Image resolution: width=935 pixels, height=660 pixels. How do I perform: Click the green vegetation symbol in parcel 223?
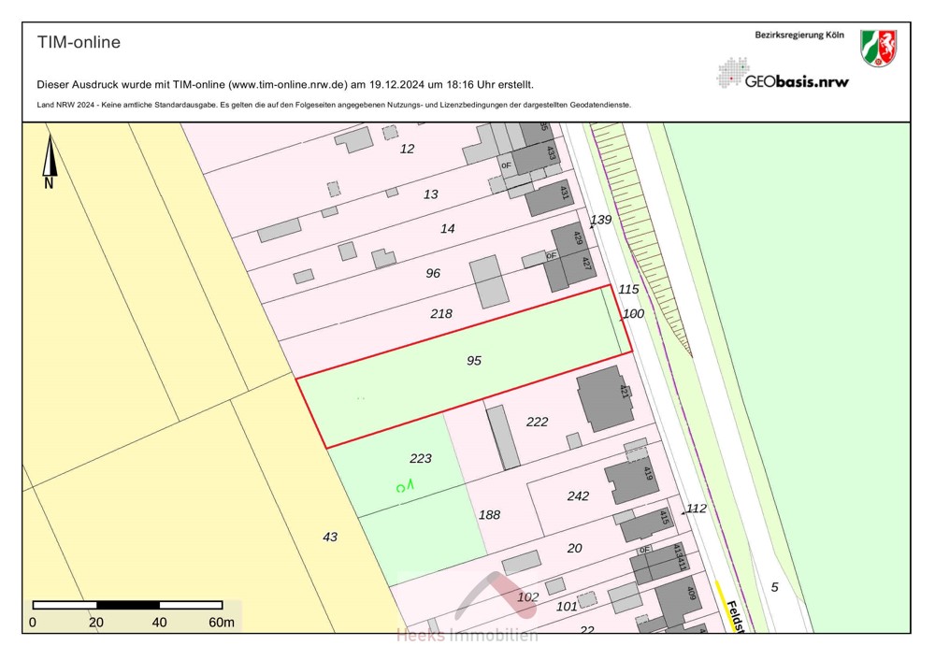[x=405, y=486]
